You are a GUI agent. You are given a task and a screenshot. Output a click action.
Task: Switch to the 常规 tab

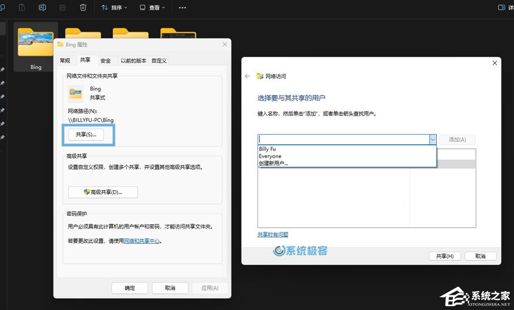tap(66, 60)
